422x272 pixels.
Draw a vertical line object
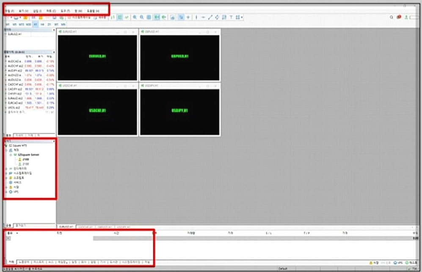(x=196, y=17)
